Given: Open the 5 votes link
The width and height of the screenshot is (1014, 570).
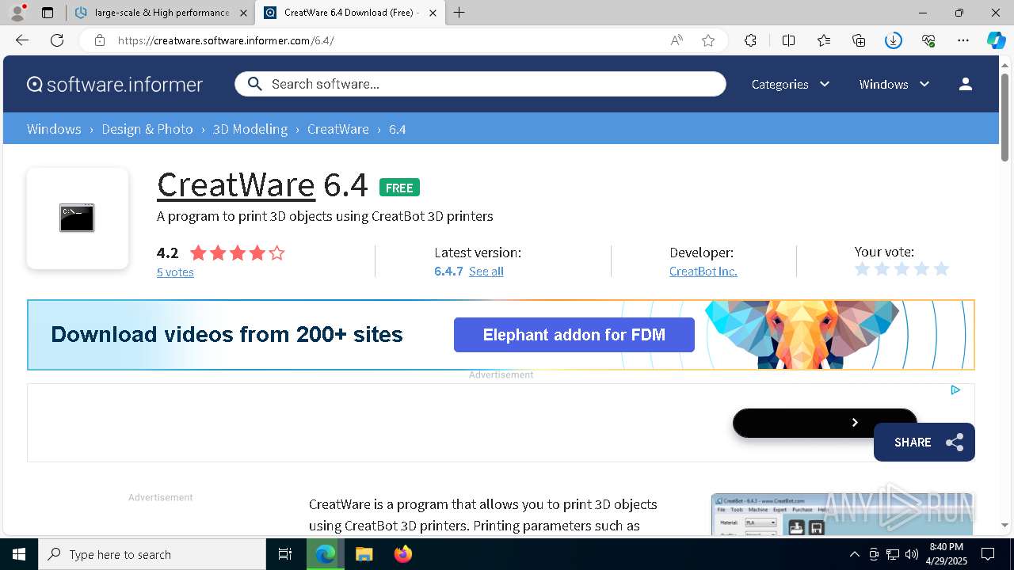Looking at the screenshot, I should pos(175,272).
